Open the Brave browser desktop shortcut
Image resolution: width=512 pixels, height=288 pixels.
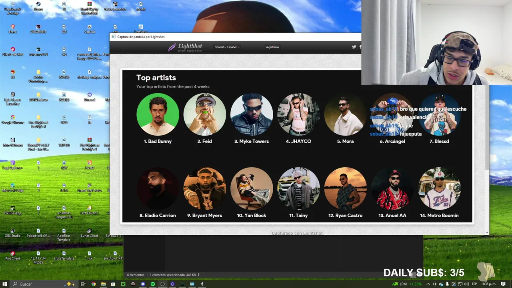coord(13,29)
